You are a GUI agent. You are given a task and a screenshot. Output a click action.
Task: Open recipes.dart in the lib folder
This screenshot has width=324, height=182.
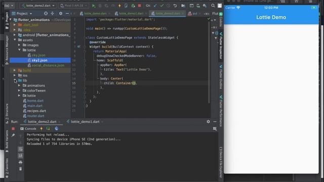coord(36,111)
